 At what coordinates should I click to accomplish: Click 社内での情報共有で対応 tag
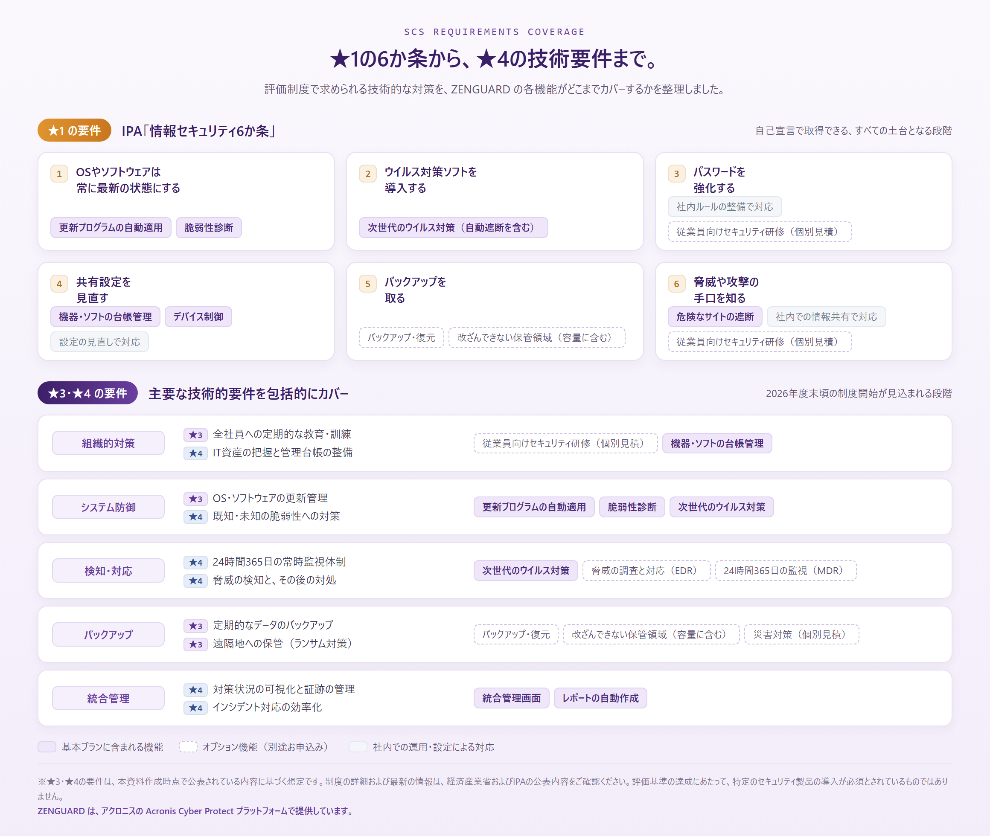tap(827, 316)
